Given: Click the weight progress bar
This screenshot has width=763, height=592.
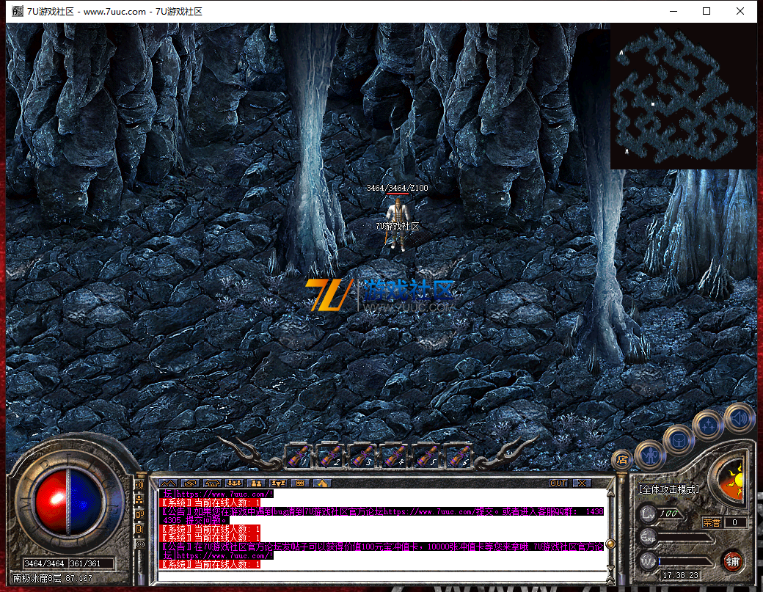Looking at the screenshot, I should [x=685, y=561].
